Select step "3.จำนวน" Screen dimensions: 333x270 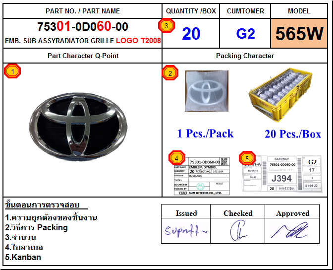(x=20, y=237)
